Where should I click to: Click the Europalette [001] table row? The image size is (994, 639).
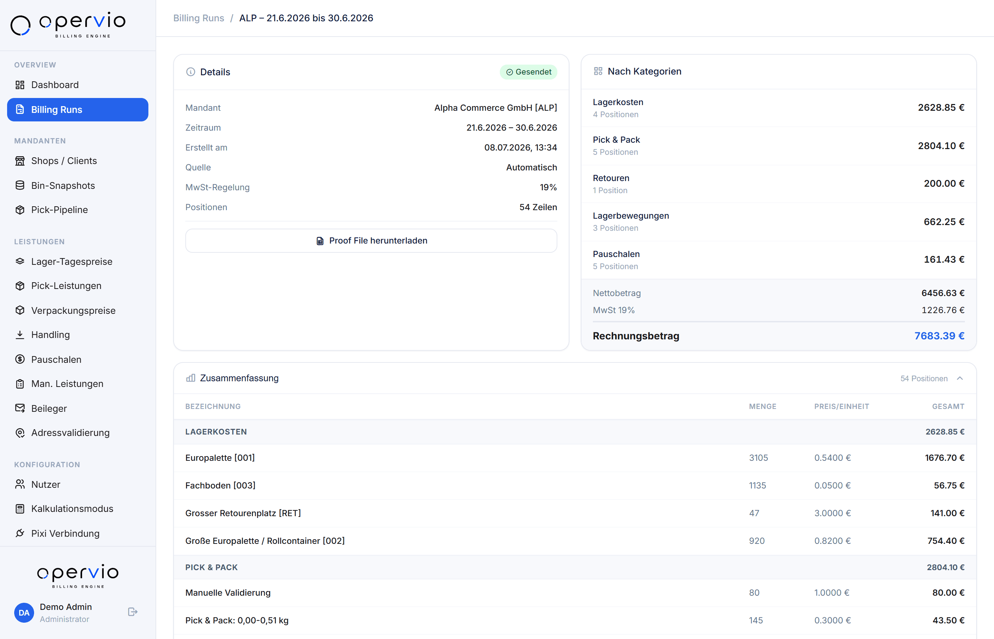coord(575,458)
